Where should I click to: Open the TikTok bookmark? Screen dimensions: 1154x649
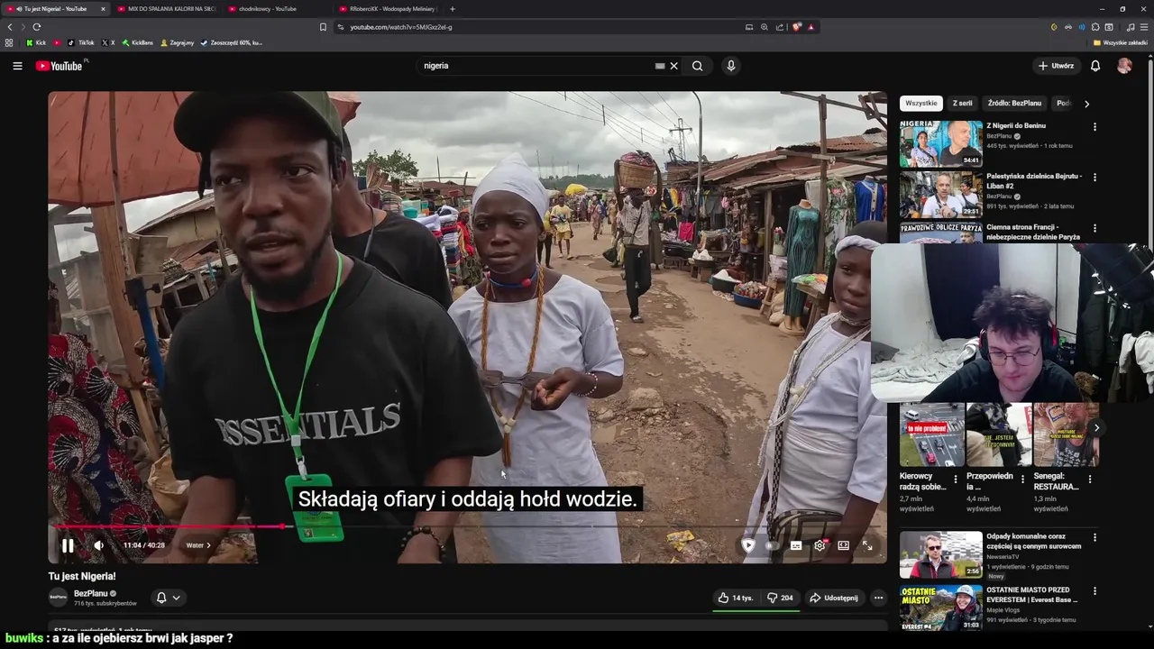81,42
